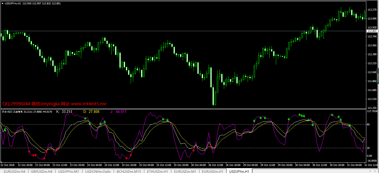This screenshot has width=379, height=173.
Task: Switch to the EURUSDm,M1 chart tab
Action: 185,171
